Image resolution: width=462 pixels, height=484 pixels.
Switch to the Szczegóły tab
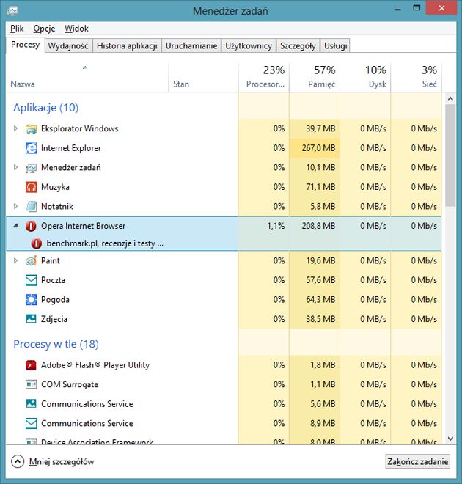[x=298, y=45]
